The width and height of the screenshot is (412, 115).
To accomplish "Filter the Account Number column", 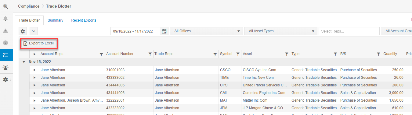I will 150,54.
